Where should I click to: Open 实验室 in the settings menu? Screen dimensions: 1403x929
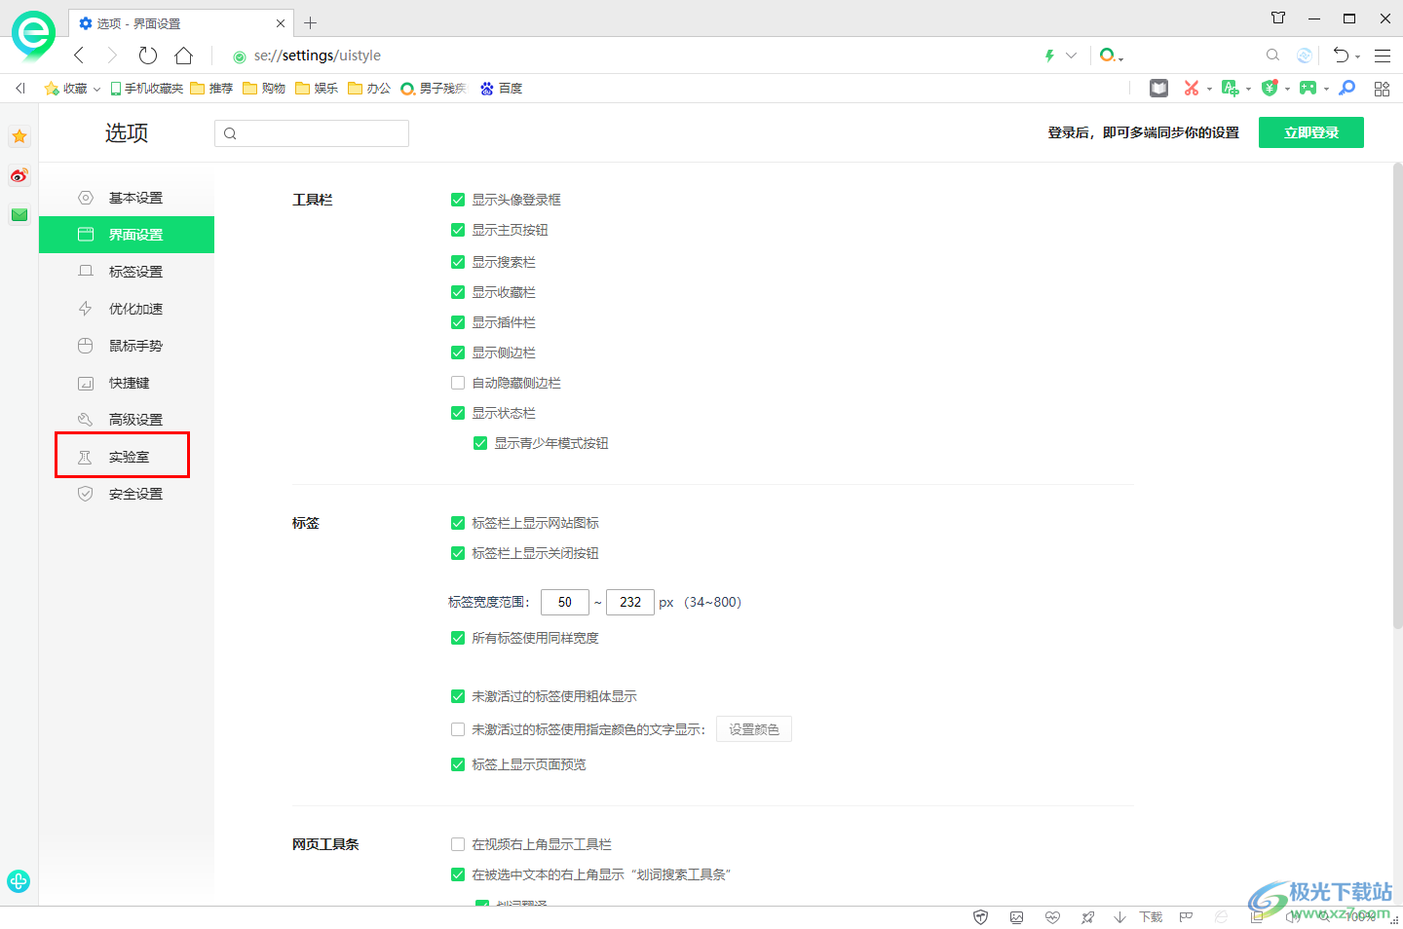click(127, 457)
